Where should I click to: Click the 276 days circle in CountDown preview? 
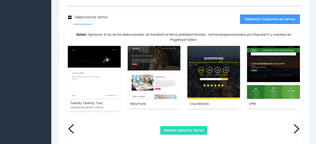pos(201,70)
